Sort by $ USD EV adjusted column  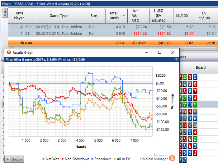[159, 16]
